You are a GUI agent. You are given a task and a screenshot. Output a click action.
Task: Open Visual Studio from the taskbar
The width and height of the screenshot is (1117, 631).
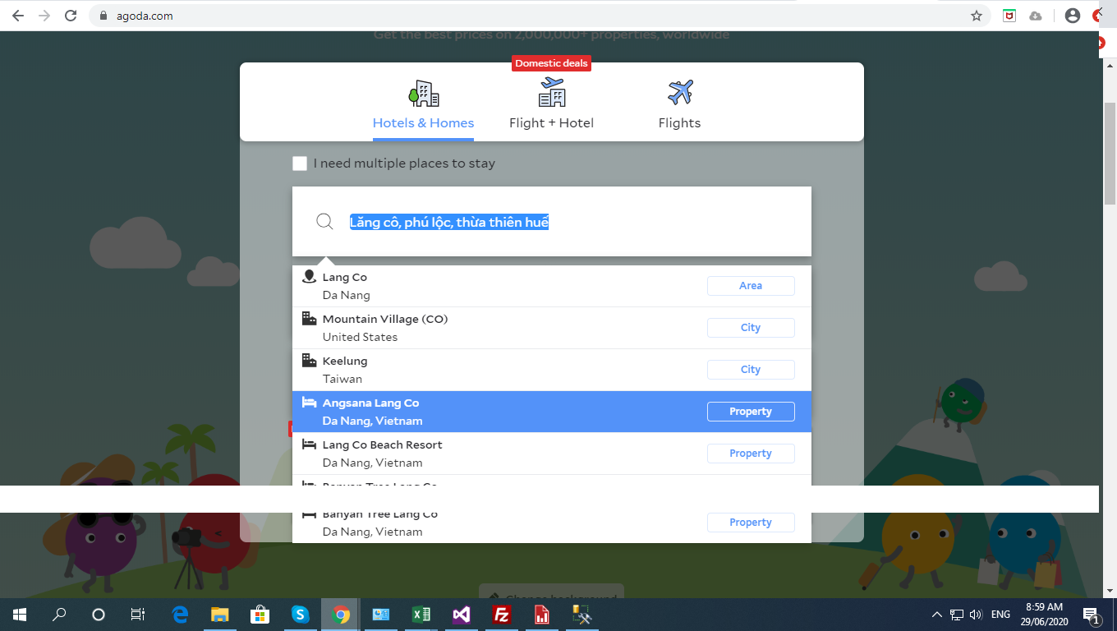pos(462,615)
